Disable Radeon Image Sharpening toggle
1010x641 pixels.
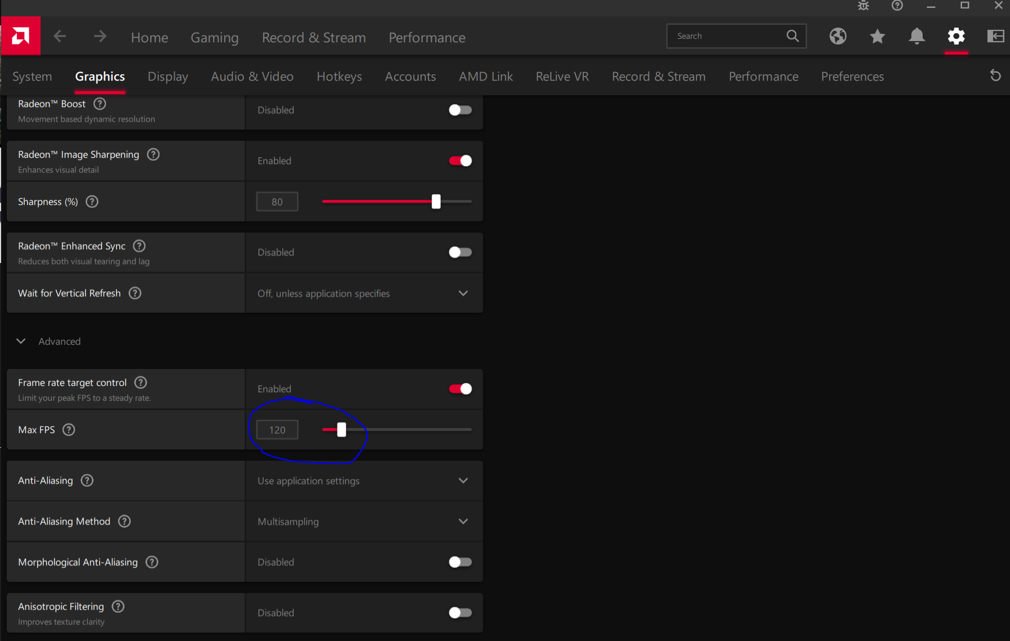point(460,161)
